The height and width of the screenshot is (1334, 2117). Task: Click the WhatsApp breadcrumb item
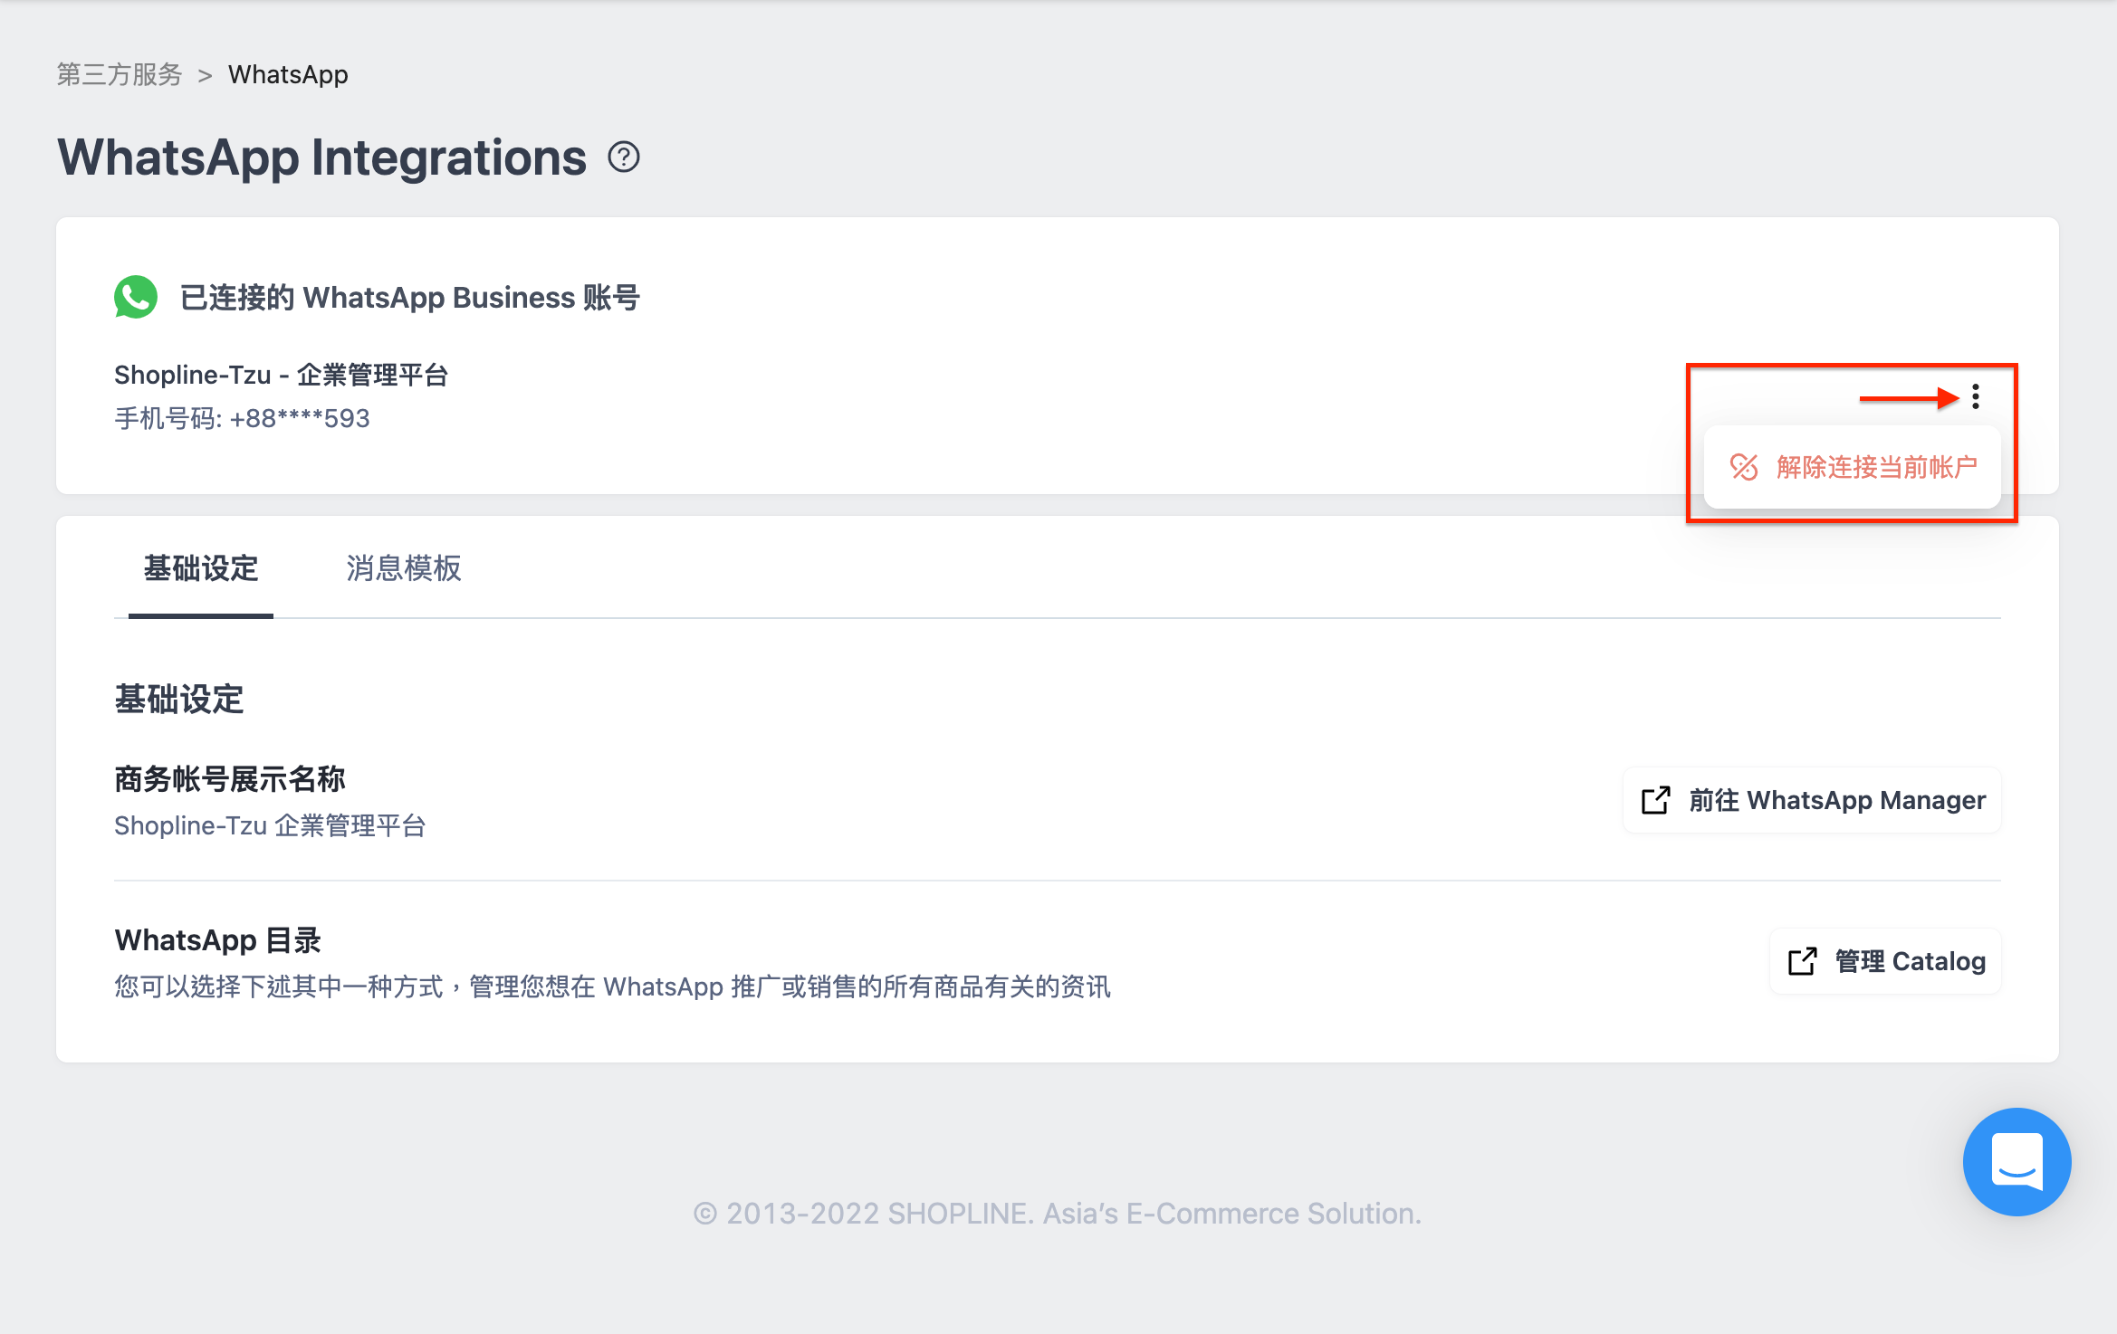pyautogui.click(x=288, y=74)
